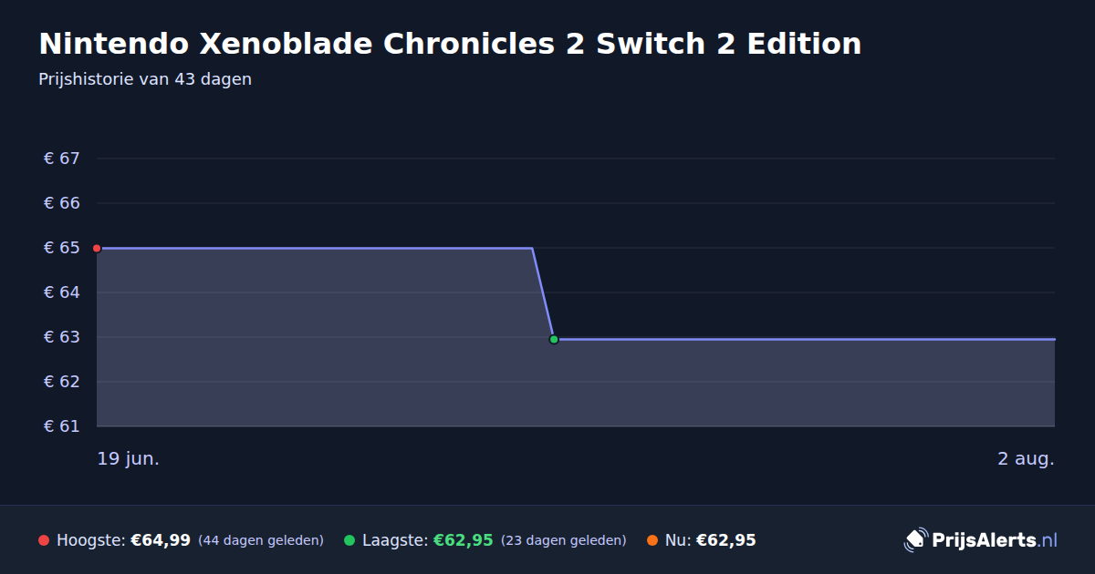Click the 19 jun. date label
Viewport: 1095px width, 574px height.
click(129, 458)
